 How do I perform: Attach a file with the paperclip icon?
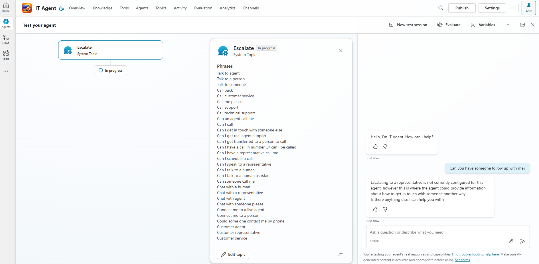511,241
